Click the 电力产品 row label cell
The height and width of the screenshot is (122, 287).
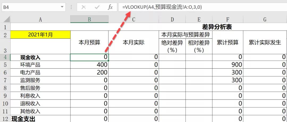point(40,73)
